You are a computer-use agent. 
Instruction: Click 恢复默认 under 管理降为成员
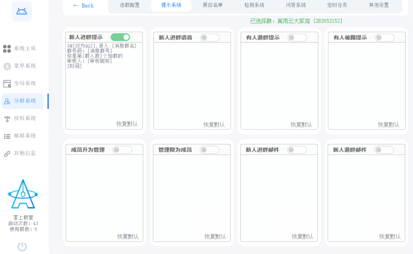click(215, 237)
